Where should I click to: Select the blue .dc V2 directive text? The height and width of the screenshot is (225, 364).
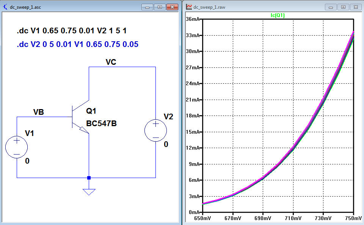pyautogui.click(x=77, y=44)
